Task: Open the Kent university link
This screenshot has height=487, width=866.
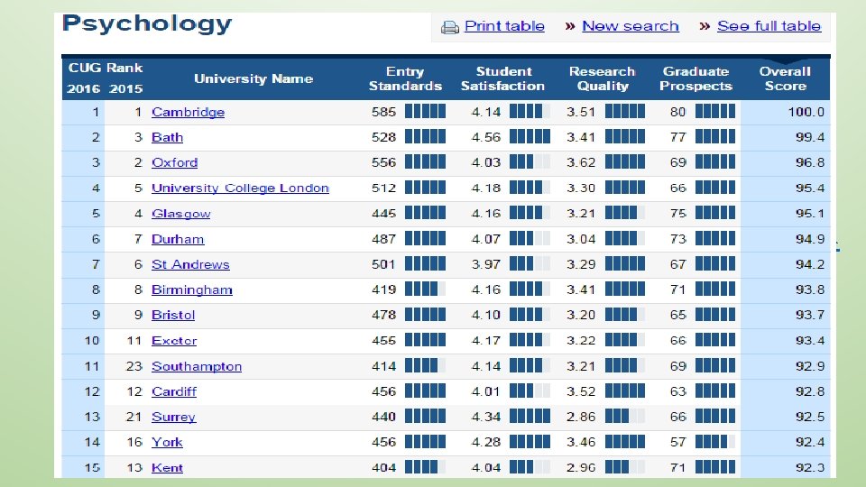Action: point(167,468)
